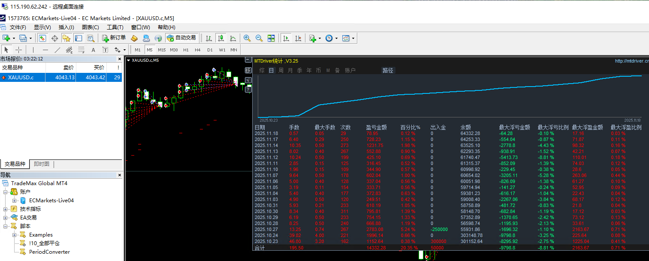Toggle the Data Window crosshair-target icon

tap(54, 38)
